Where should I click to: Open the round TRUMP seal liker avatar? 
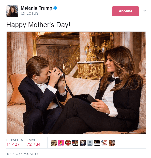pos(68,143)
